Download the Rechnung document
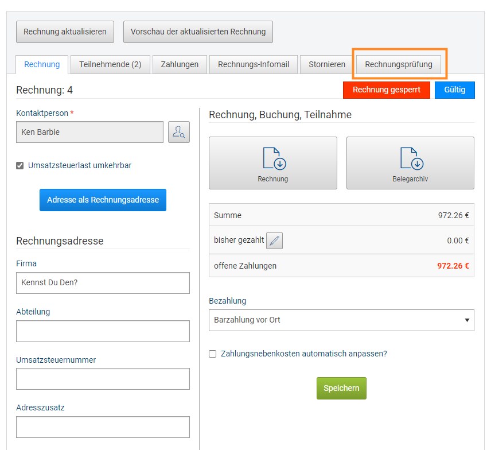491x450 pixels. click(273, 163)
